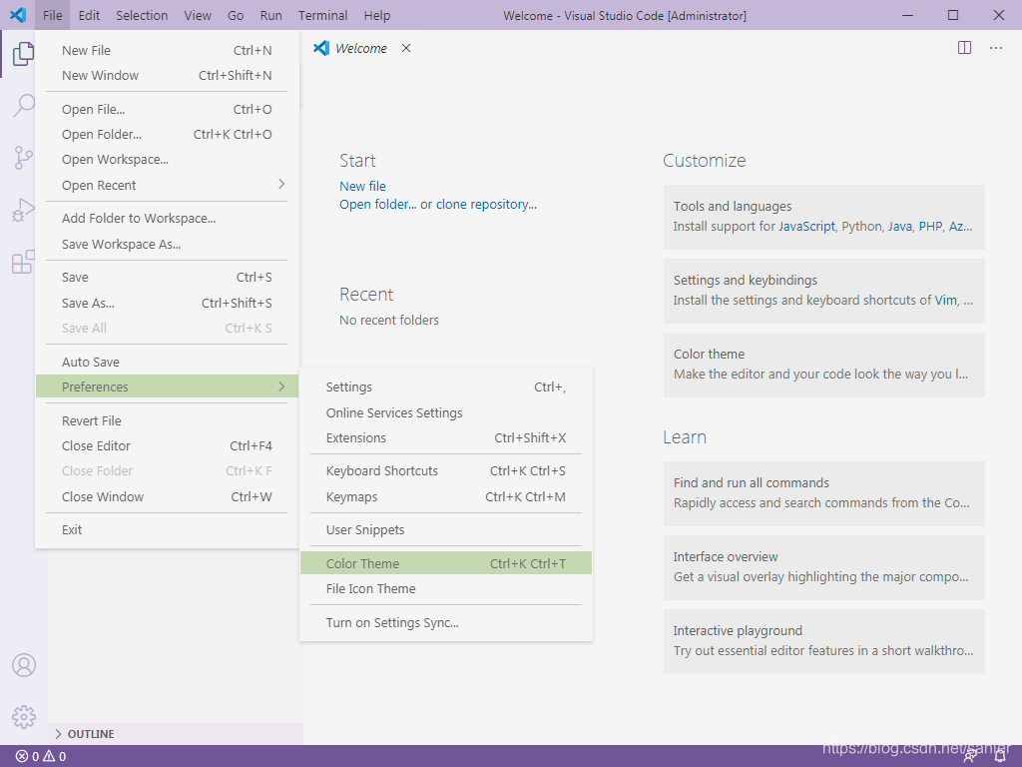
Task: Open the Help menu
Action: [x=377, y=15]
